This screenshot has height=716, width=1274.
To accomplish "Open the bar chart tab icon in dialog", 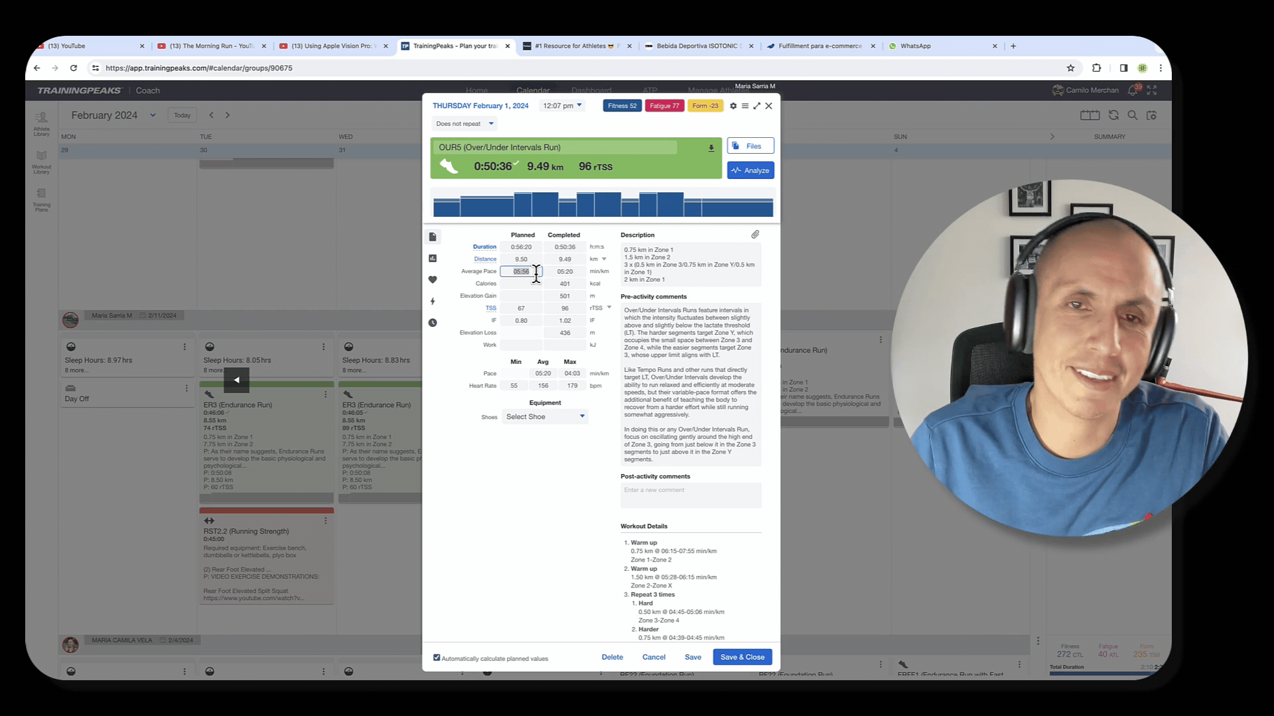I will (433, 259).
